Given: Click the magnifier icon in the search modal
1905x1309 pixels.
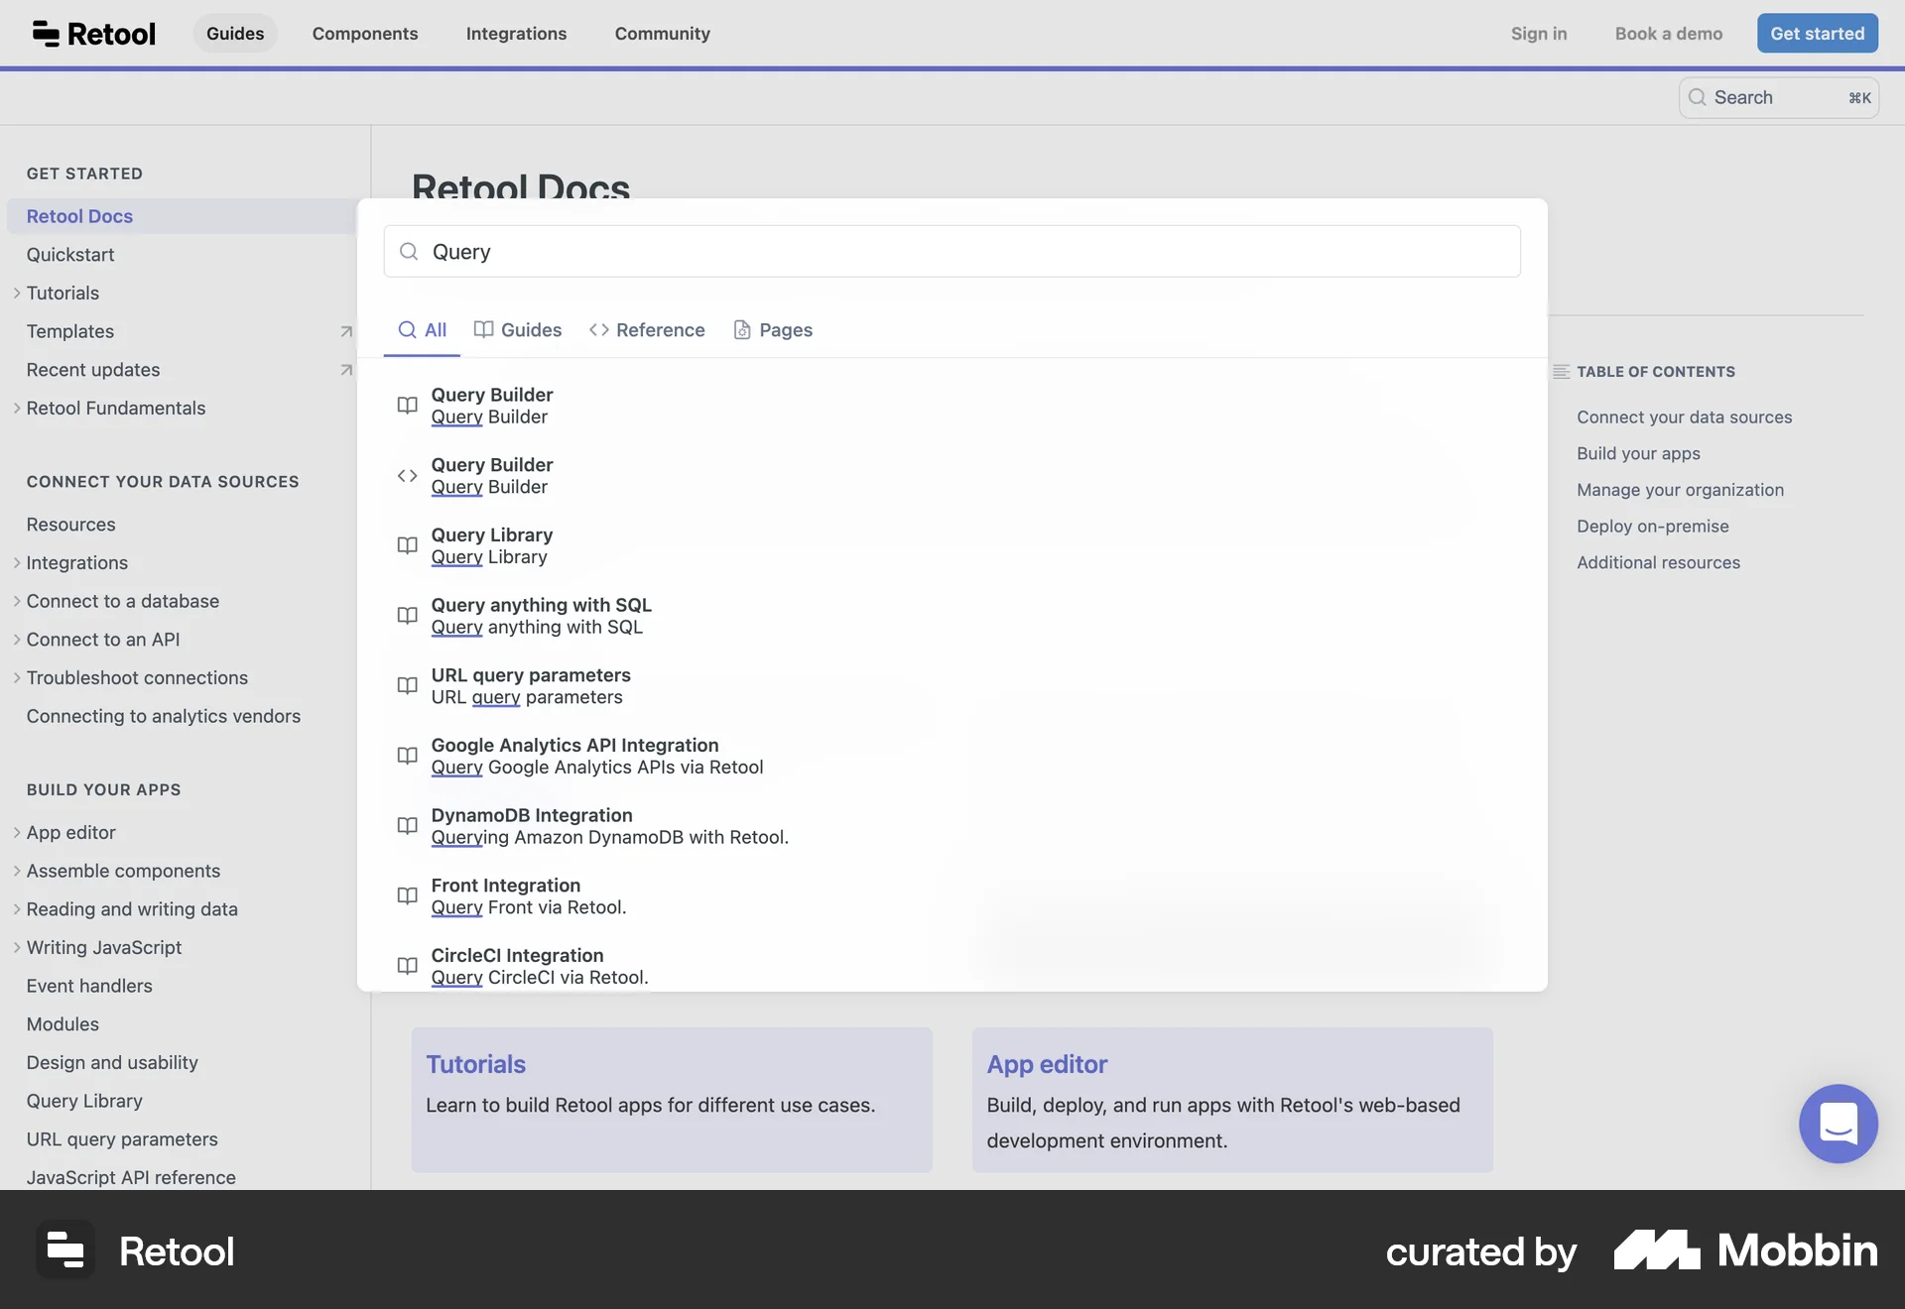Looking at the screenshot, I should [408, 251].
